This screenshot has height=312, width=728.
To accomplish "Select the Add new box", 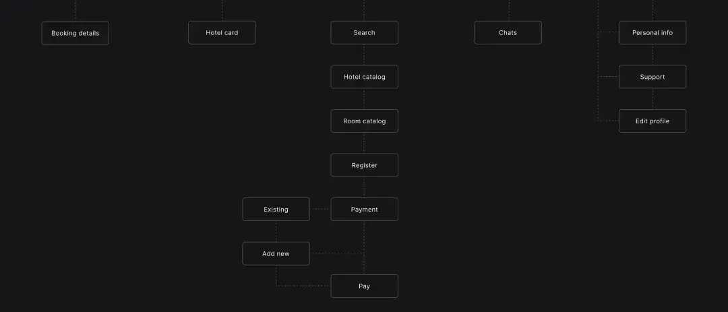I will (276, 253).
